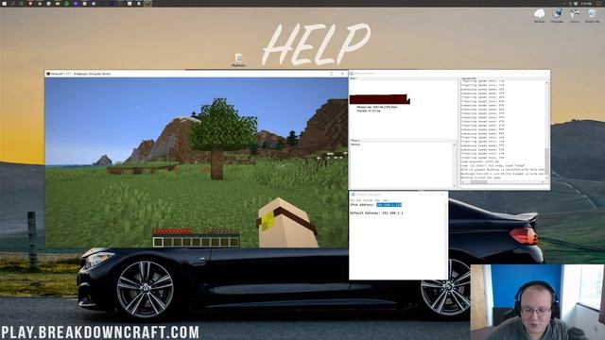Open the This PC desktop icon
The width and height of the screenshot is (605, 340).
[557, 15]
